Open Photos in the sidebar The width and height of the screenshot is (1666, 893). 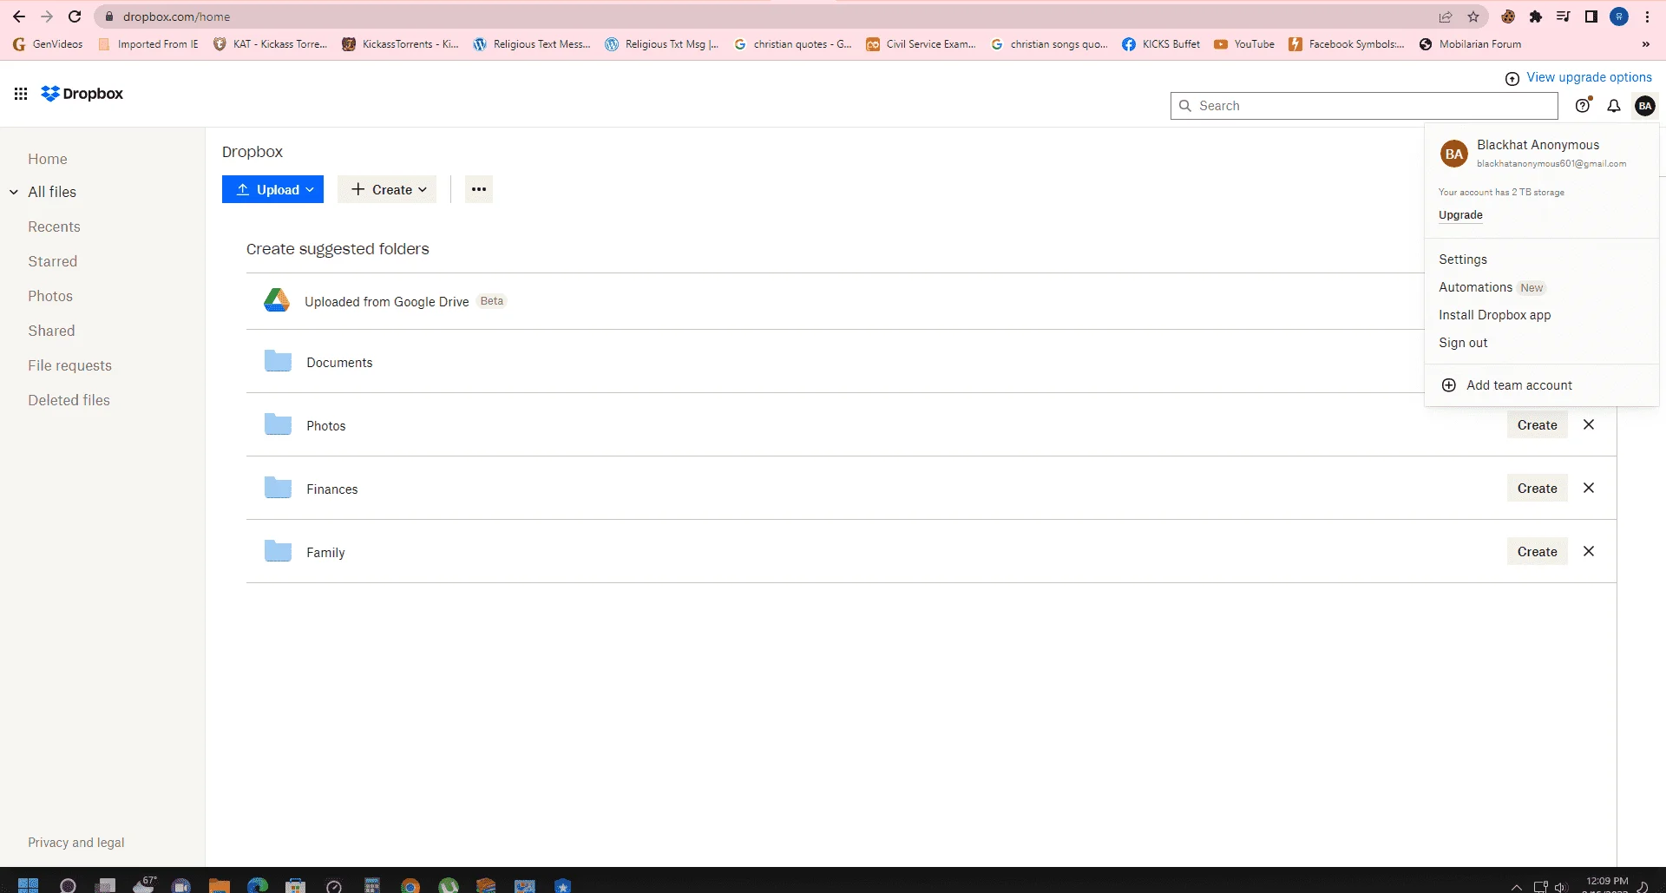[x=50, y=296]
